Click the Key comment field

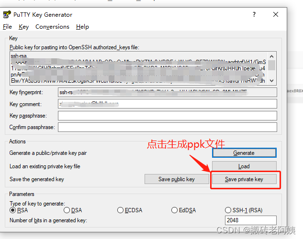click(x=168, y=104)
